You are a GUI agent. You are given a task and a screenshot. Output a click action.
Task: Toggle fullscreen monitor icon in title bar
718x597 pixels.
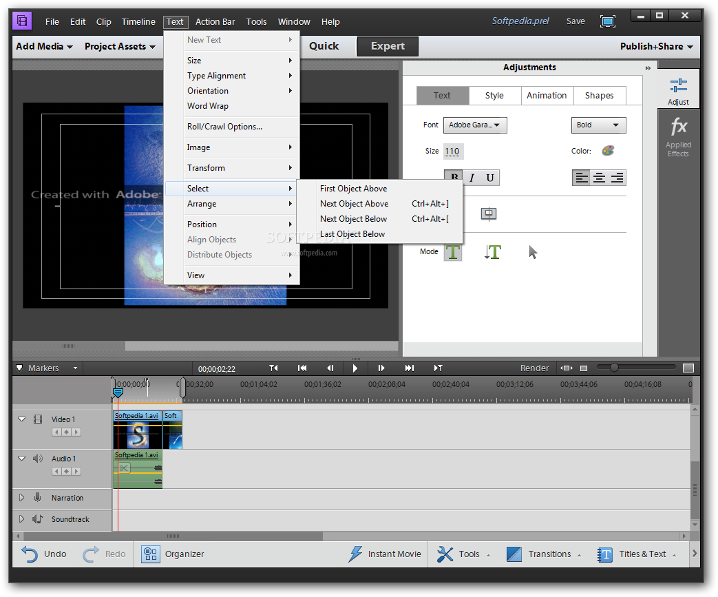pos(608,21)
